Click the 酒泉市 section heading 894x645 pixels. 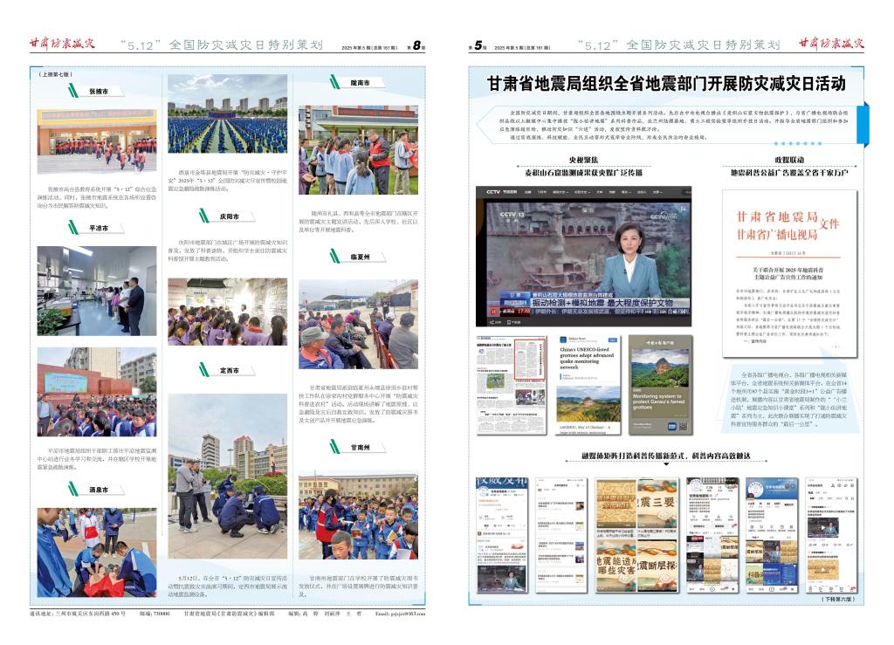[99, 491]
